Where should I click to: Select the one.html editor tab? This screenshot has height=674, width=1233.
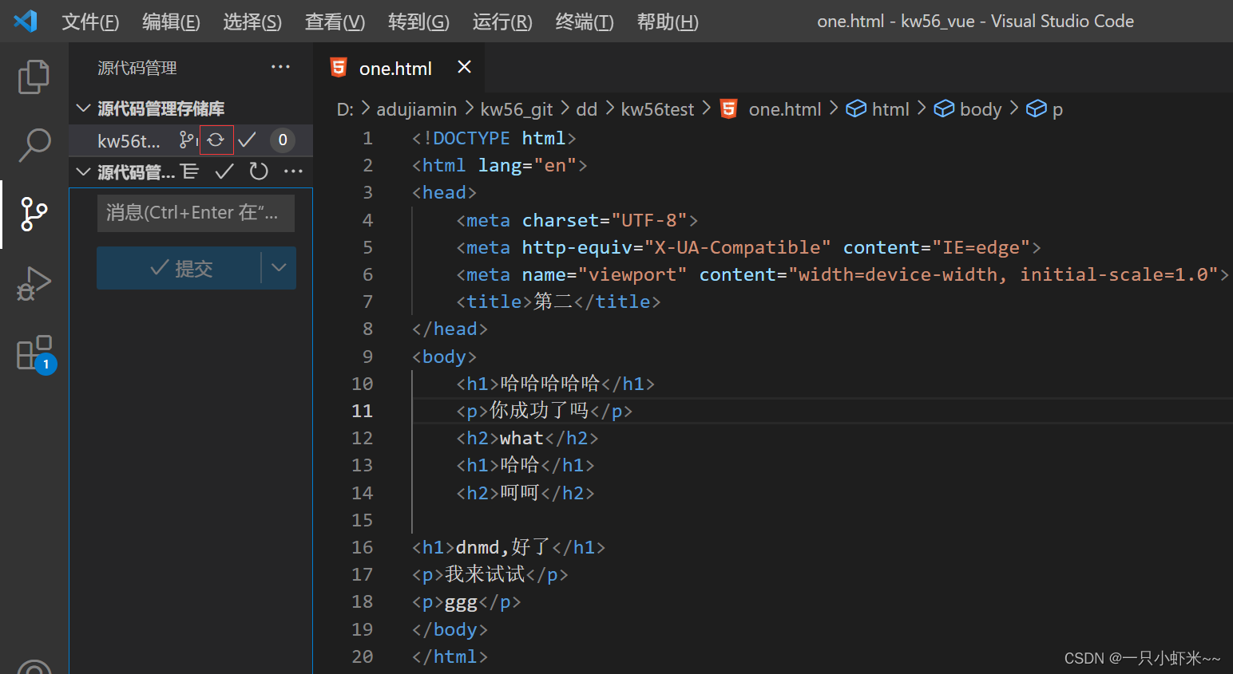click(398, 68)
